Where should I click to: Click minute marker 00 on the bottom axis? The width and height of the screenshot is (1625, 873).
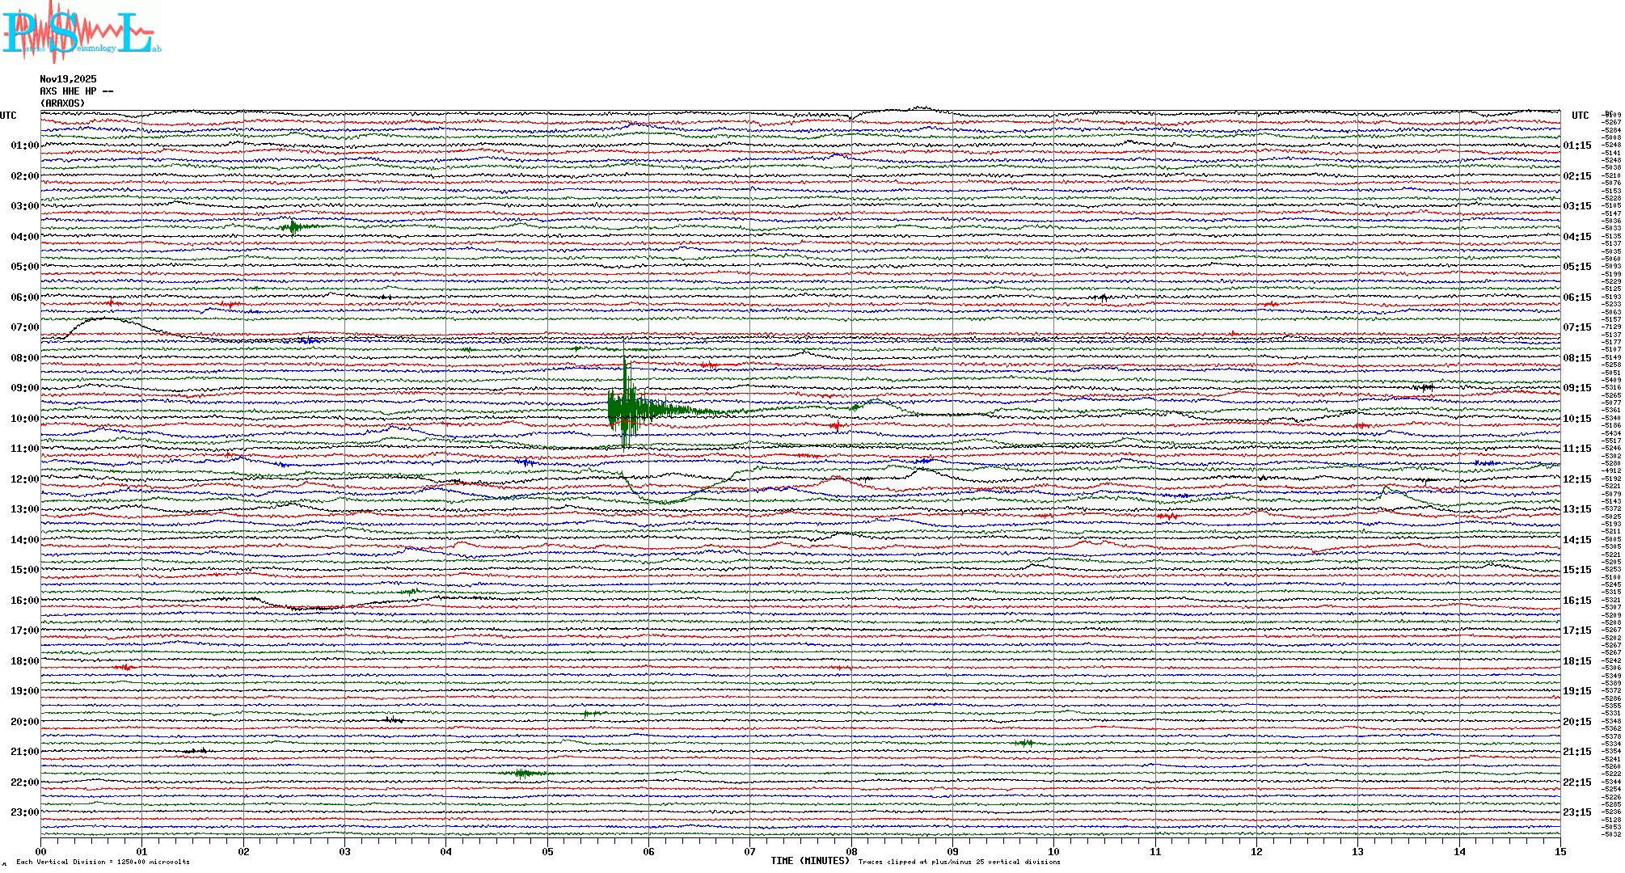(x=41, y=851)
